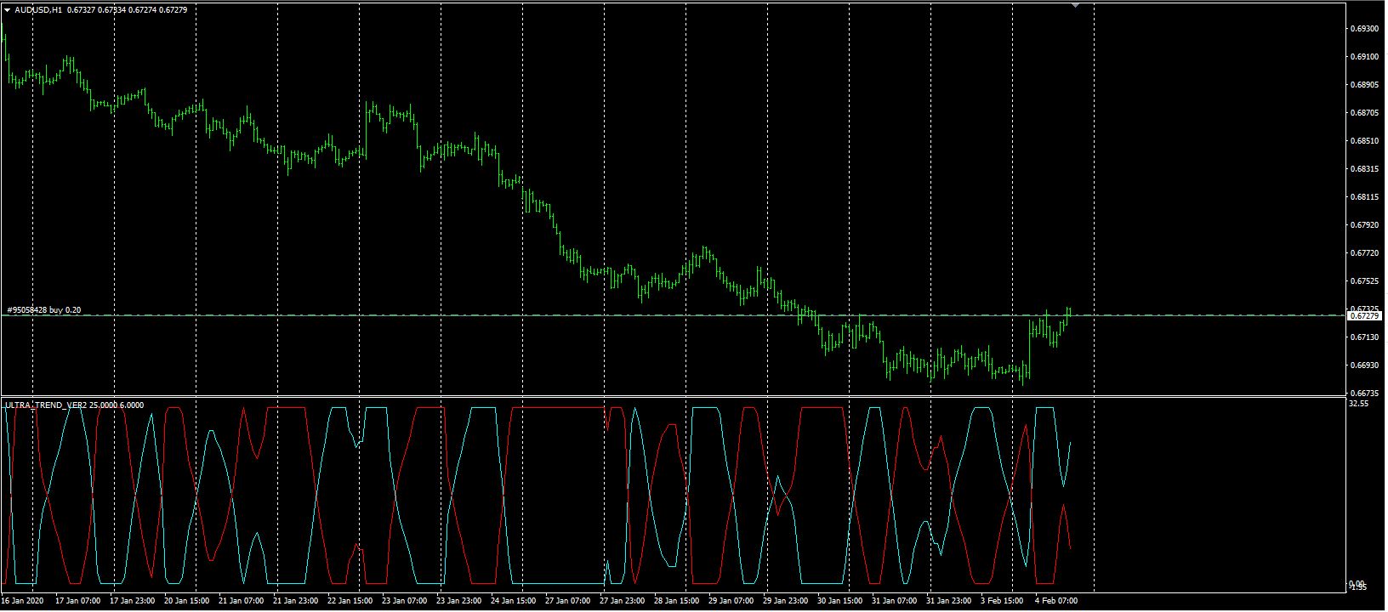
Task: Click the 0.67525 price axis label
Action: tap(1363, 281)
